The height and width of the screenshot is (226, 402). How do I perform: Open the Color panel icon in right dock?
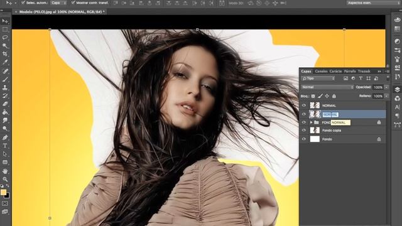tap(397, 20)
